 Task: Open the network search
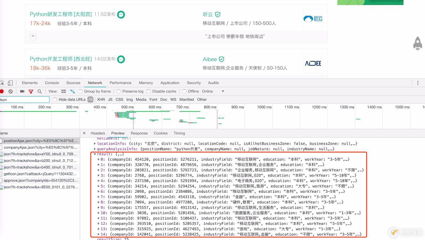[x=40, y=91]
